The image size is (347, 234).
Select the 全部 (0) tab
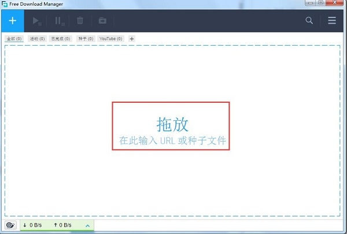coord(14,39)
